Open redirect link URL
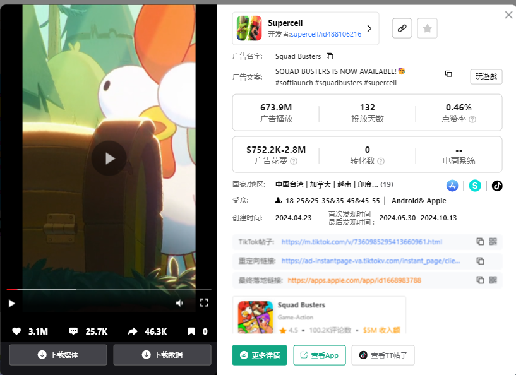 coord(371,261)
